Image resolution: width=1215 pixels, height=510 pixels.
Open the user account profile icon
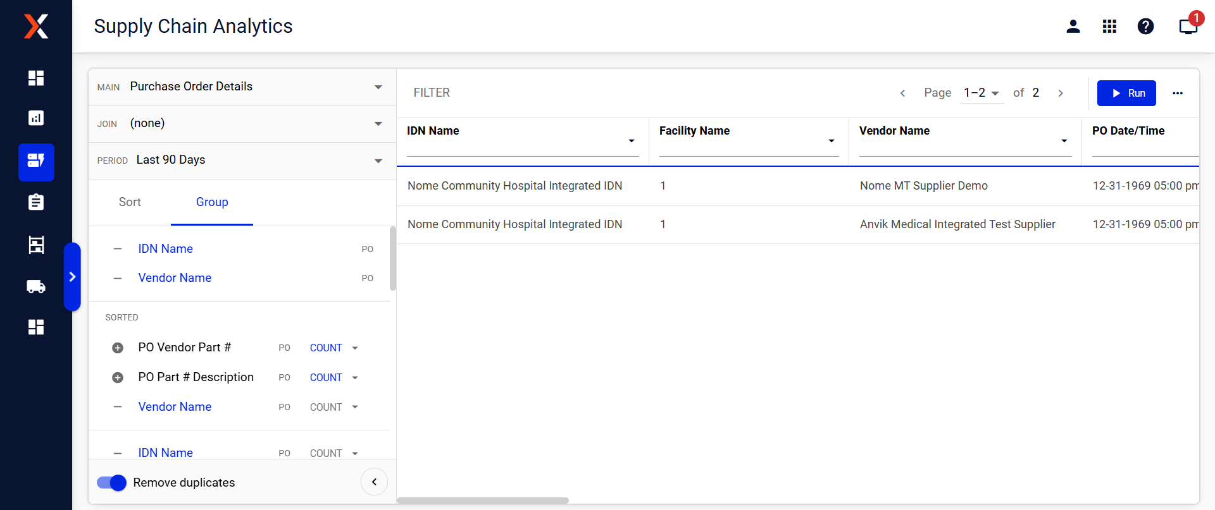(1073, 27)
